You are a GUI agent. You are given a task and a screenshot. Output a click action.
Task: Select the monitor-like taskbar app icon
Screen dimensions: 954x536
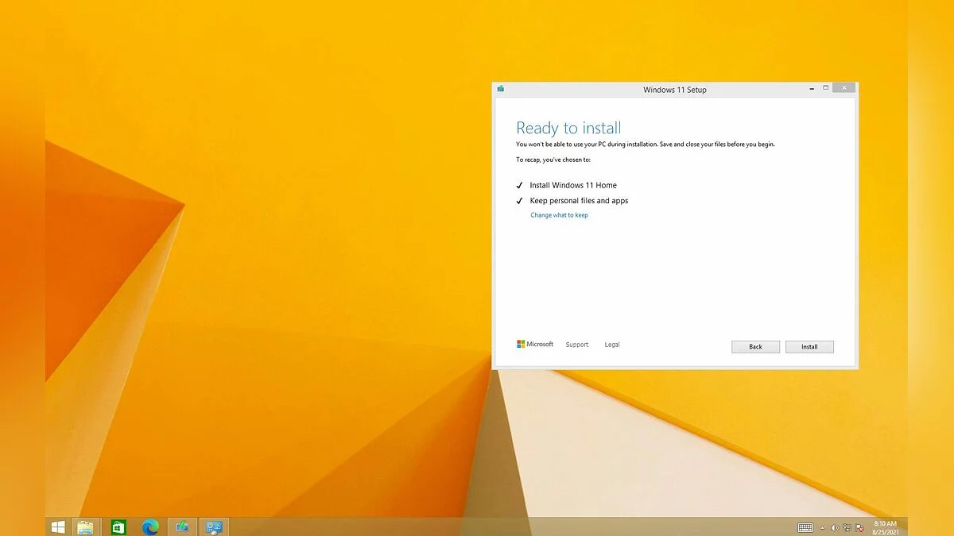(x=214, y=526)
